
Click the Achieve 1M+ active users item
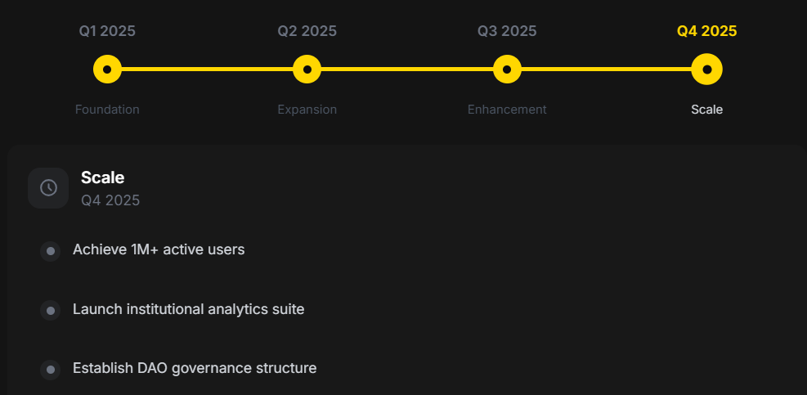click(159, 249)
